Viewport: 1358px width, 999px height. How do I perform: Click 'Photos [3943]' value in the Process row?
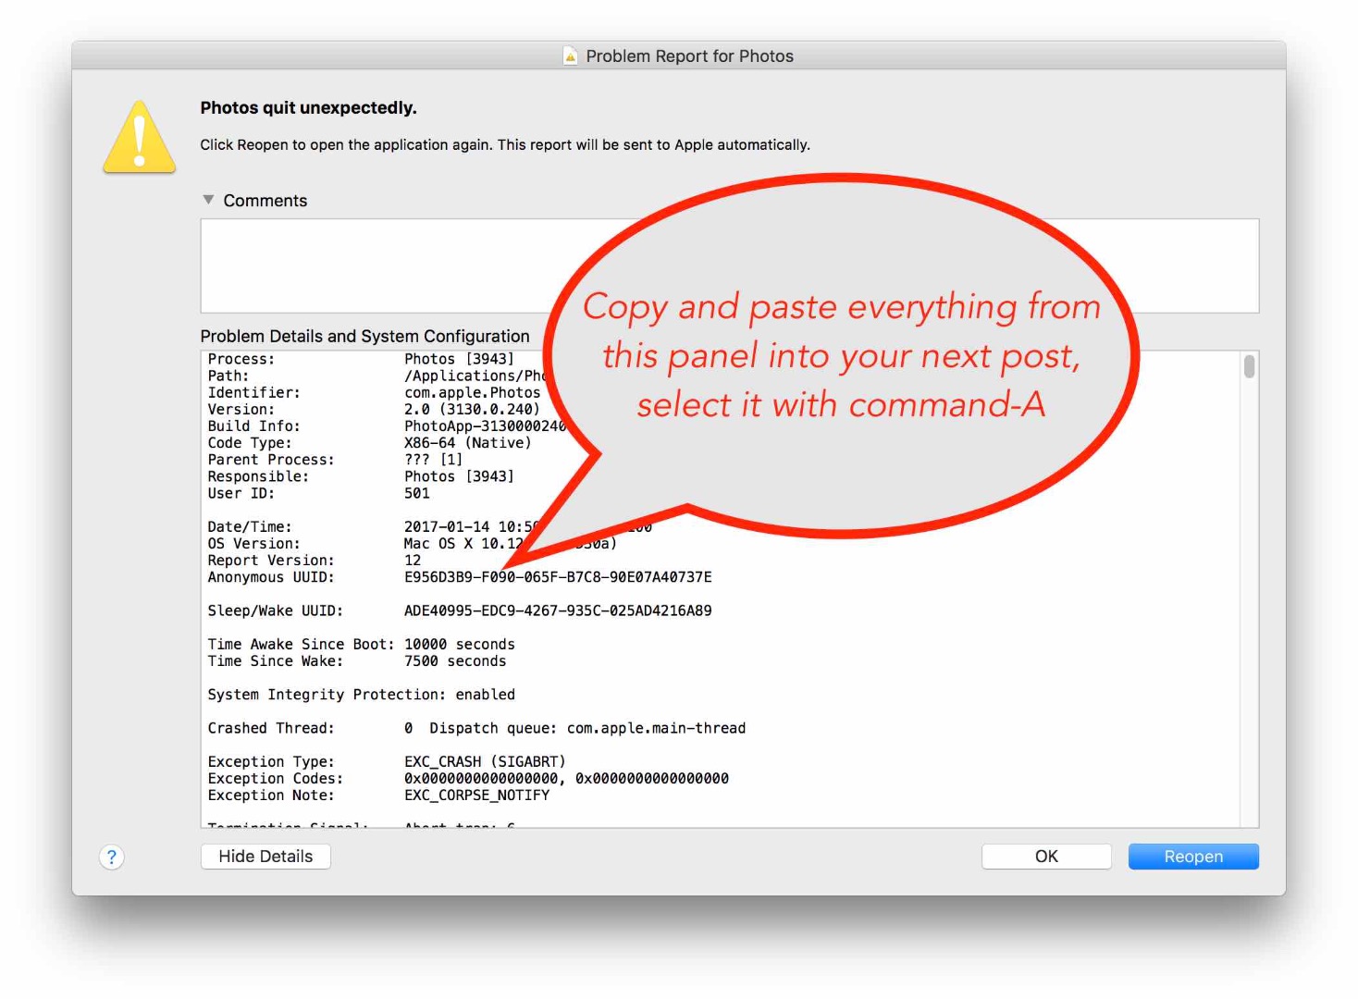[459, 359]
